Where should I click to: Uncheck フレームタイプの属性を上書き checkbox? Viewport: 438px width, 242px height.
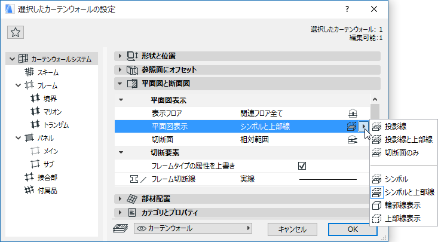pos(302,166)
